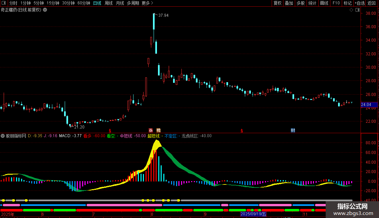Switch to the 60分钟 period tab
This screenshot has width=379, height=218.
coord(84,3)
